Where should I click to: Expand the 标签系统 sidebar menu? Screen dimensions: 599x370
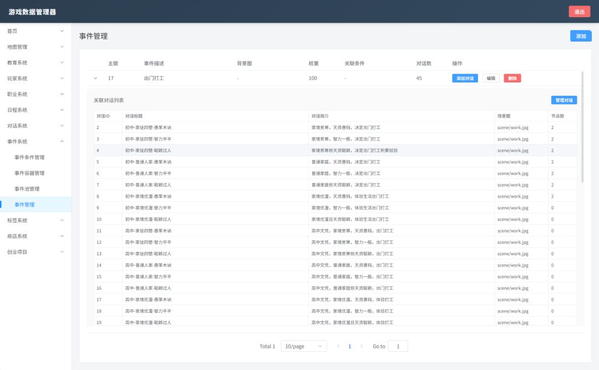[x=35, y=220]
